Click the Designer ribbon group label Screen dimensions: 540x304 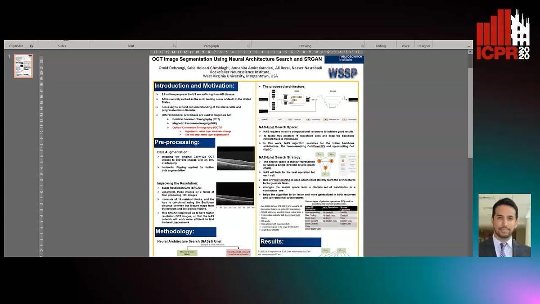pyautogui.click(x=424, y=46)
